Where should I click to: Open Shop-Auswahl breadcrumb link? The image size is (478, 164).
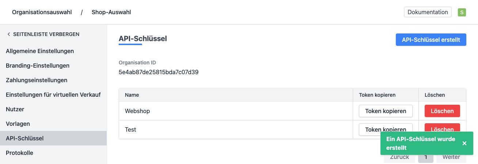click(111, 12)
